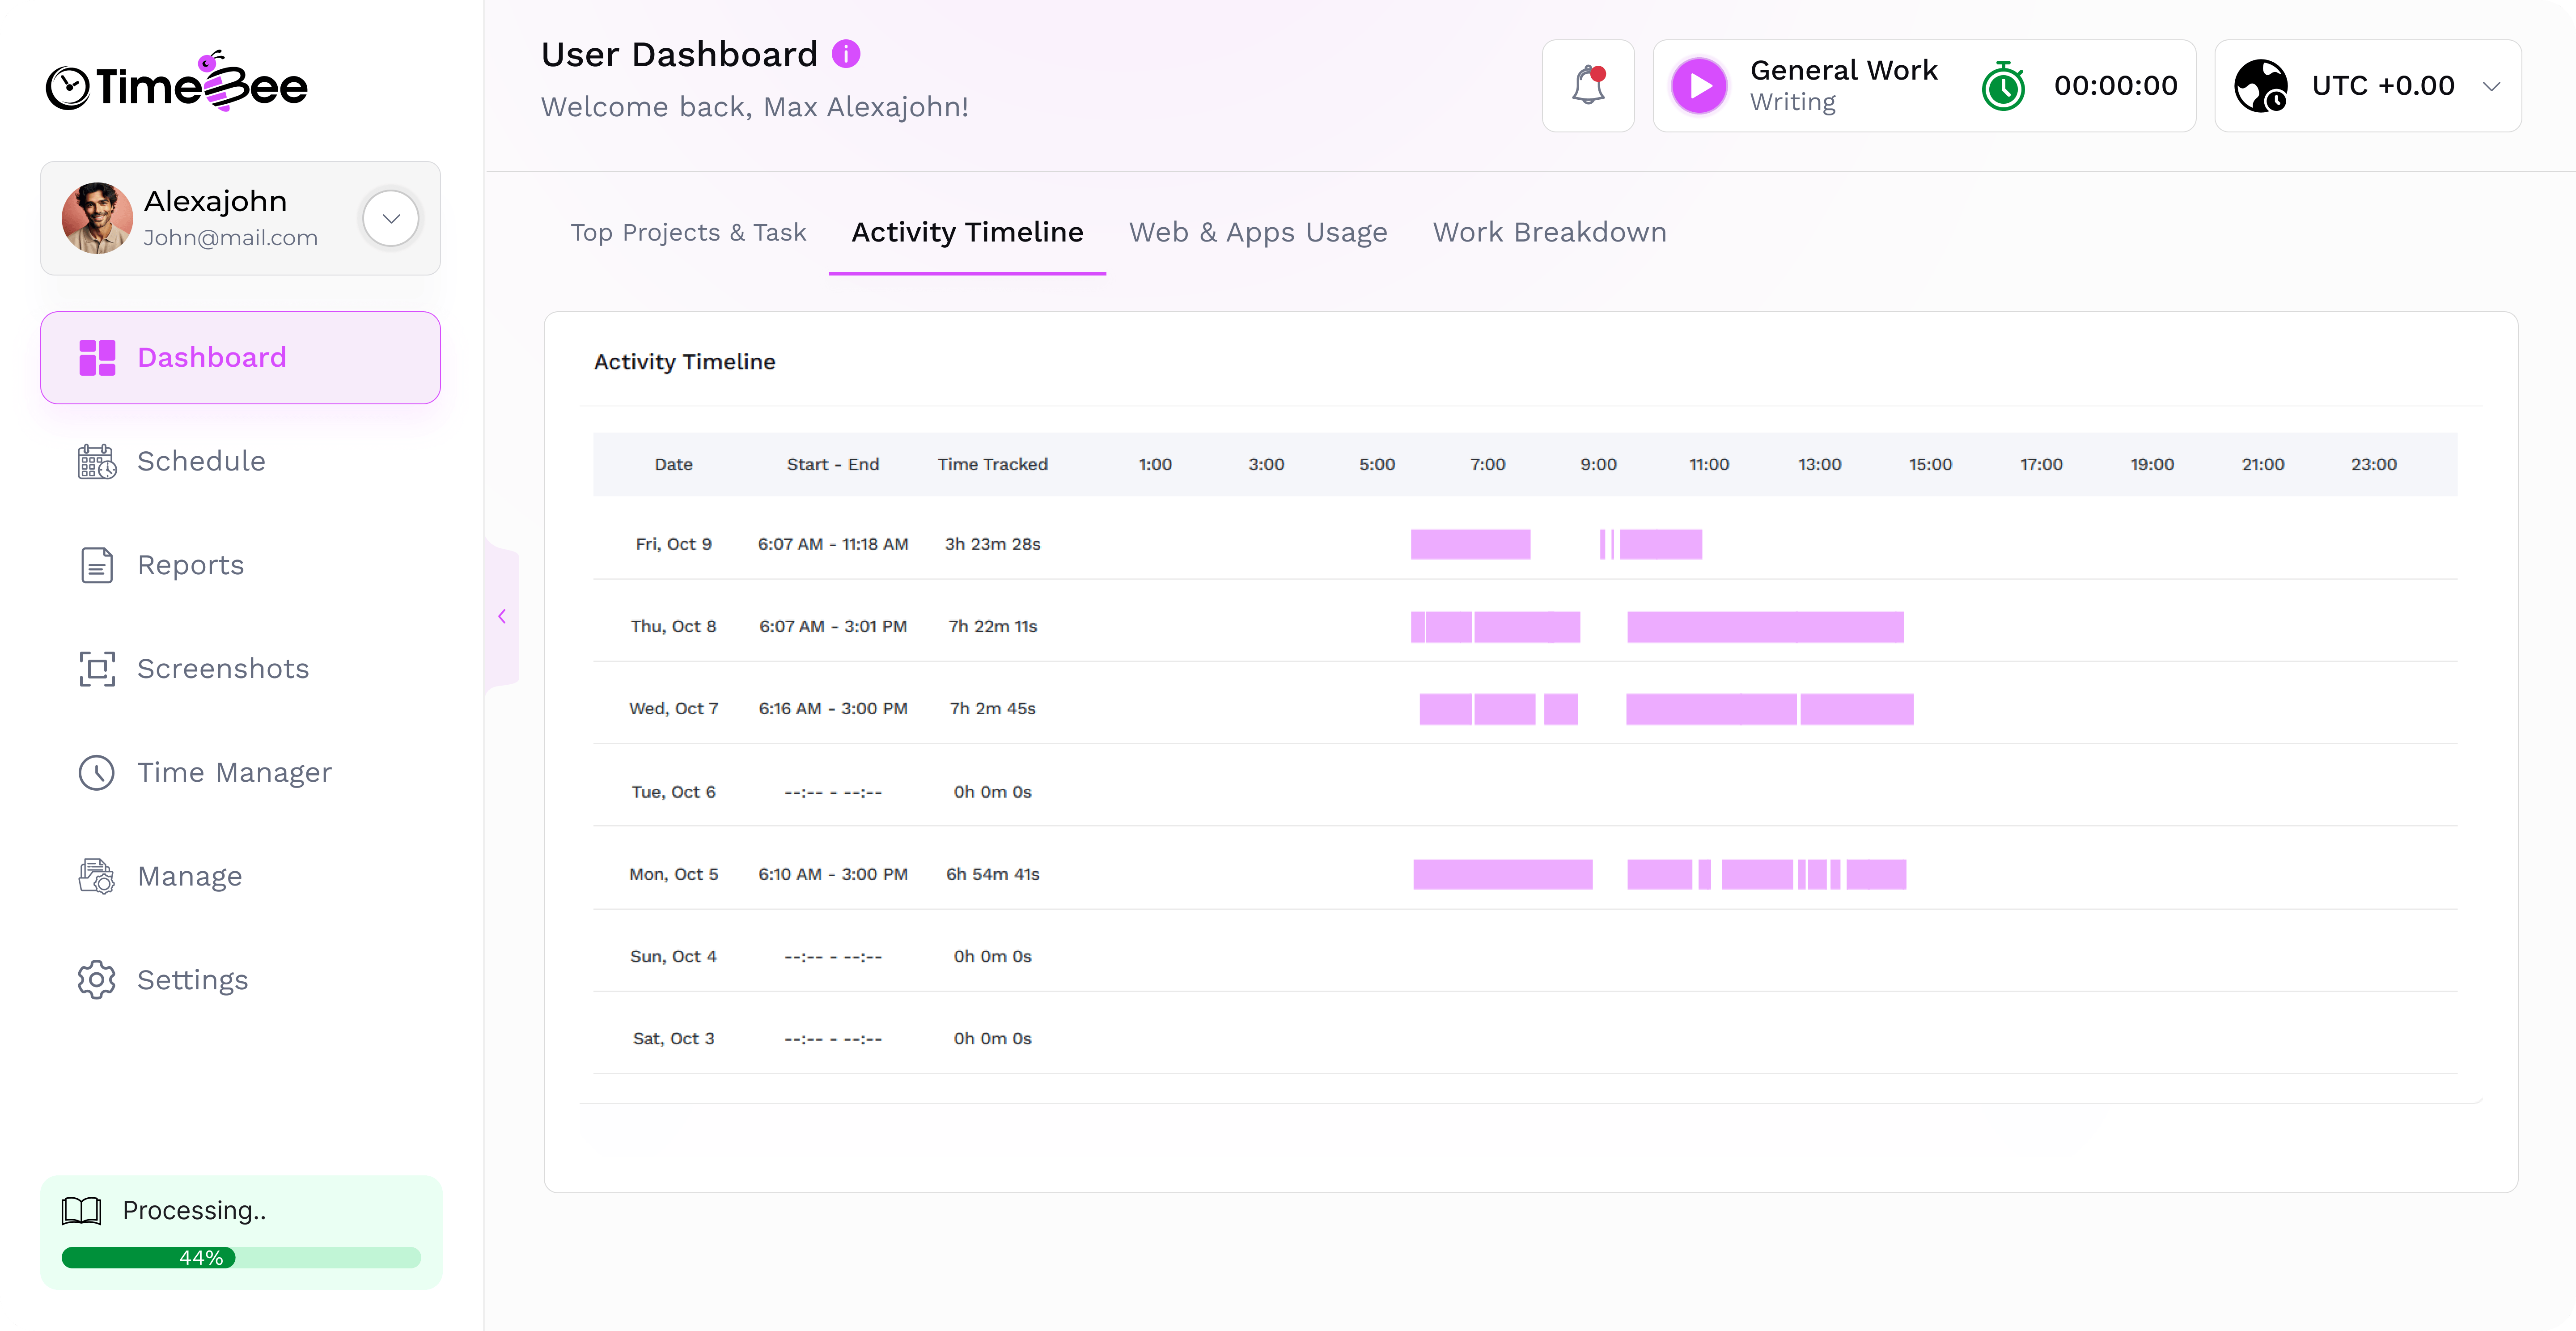2576x1331 pixels.
Task: Click the green stopwatch icon
Action: point(2004,86)
